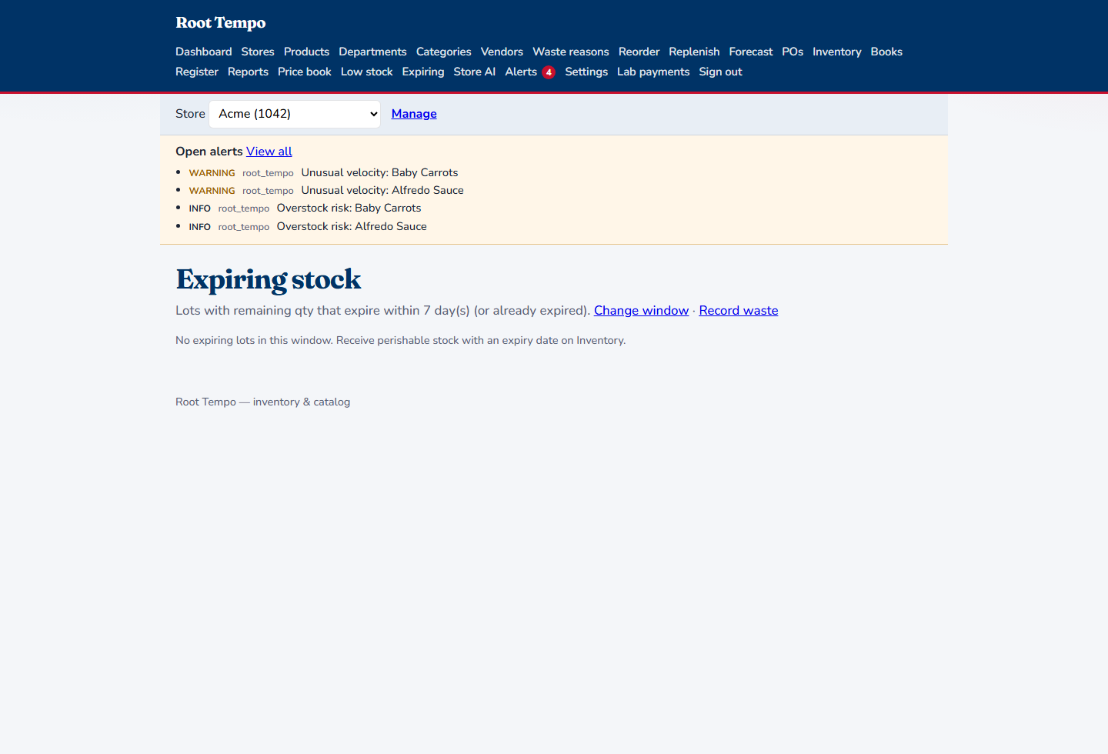Open the Reports page

(248, 72)
